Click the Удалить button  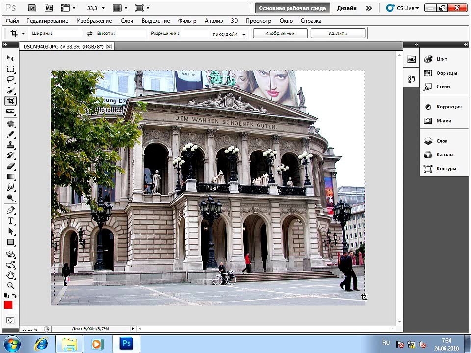coord(338,33)
